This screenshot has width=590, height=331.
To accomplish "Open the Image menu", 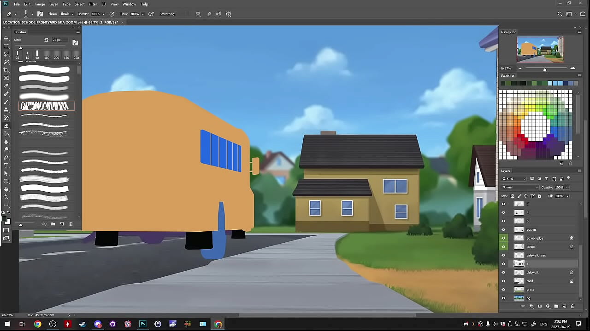I will (x=40, y=4).
